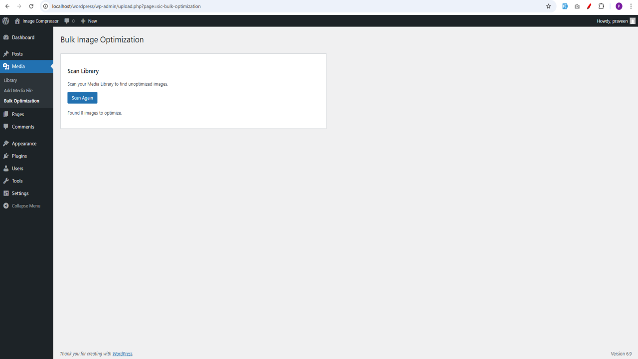Viewport: 638px width, 359px height.
Task: Click the Pages icon in sidebar
Action: 6,114
